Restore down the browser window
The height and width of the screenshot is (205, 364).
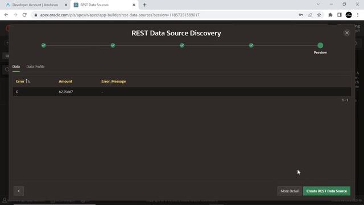pyautogui.click(x=344, y=4)
